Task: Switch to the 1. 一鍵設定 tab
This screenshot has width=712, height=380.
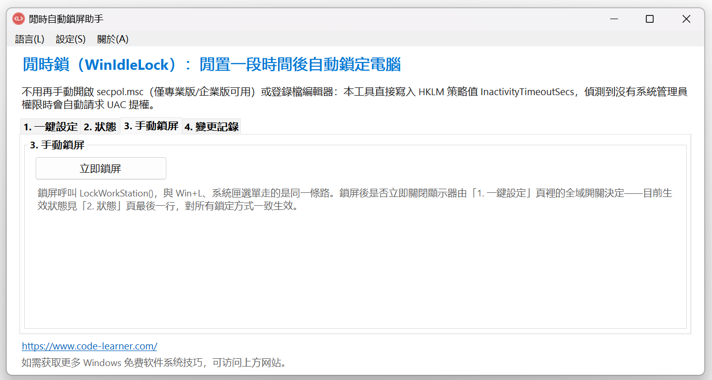Action: pyautogui.click(x=51, y=127)
